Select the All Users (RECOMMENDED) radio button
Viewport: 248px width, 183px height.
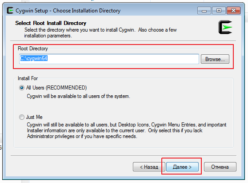pyautogui.click(x=22, y=88)
